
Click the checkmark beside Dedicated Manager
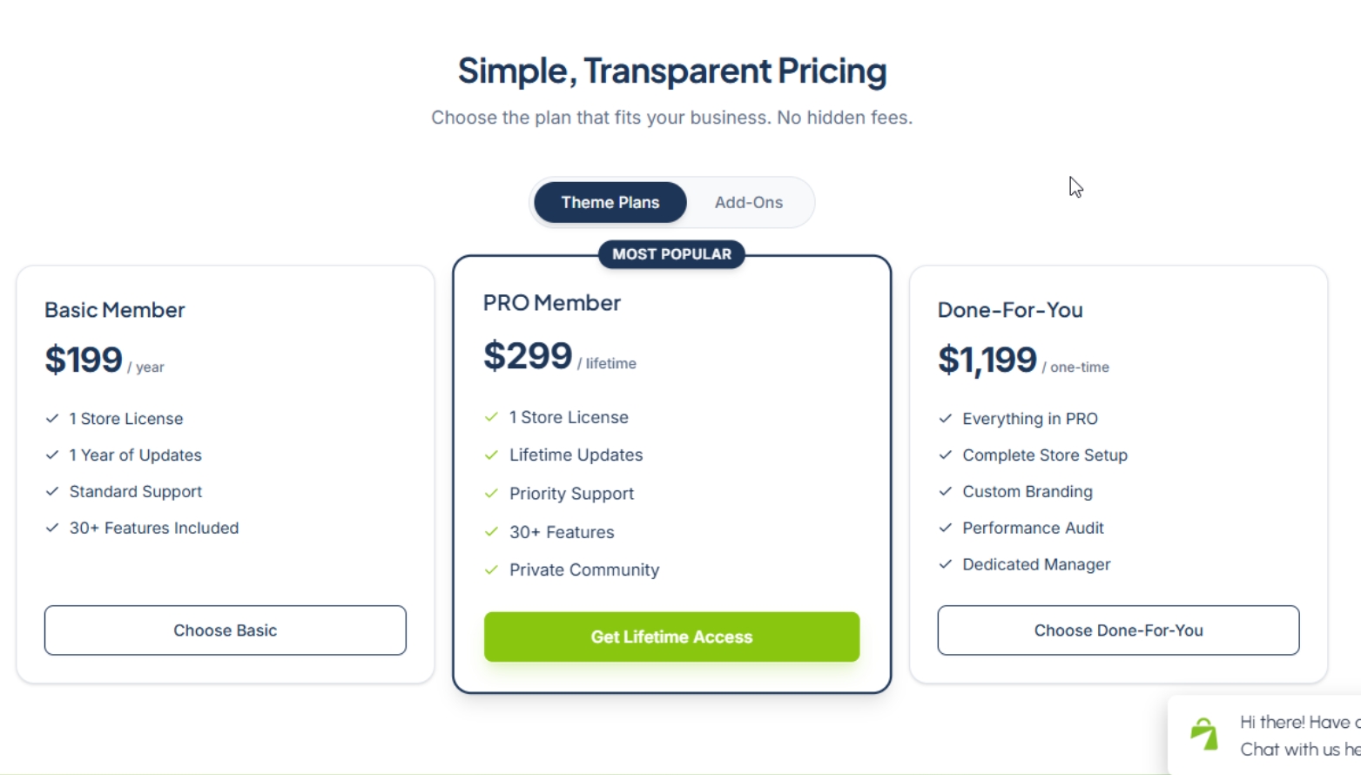coord(945,564)
